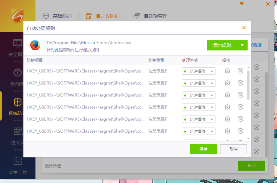The width and height of the screenshot is (277, 183).
Task: Click the 删除所选 link
Action: coord(53,166)
